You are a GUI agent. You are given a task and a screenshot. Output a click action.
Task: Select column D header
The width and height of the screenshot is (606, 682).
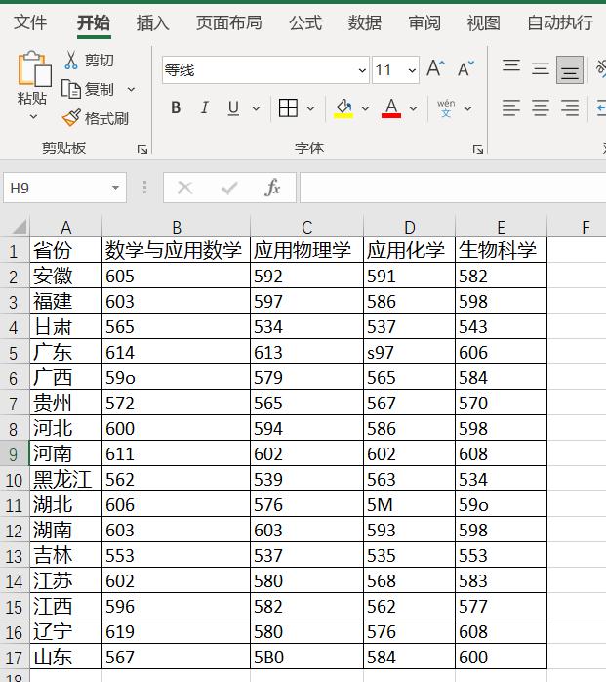(409, 227)
